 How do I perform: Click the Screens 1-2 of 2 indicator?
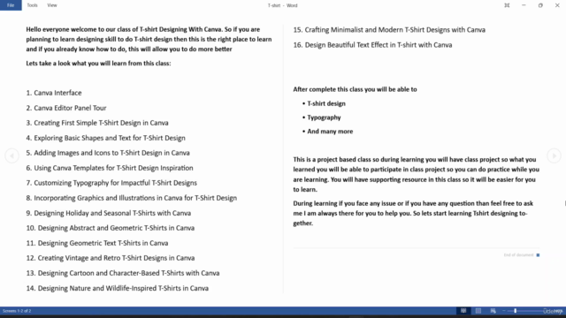(17, 311)
